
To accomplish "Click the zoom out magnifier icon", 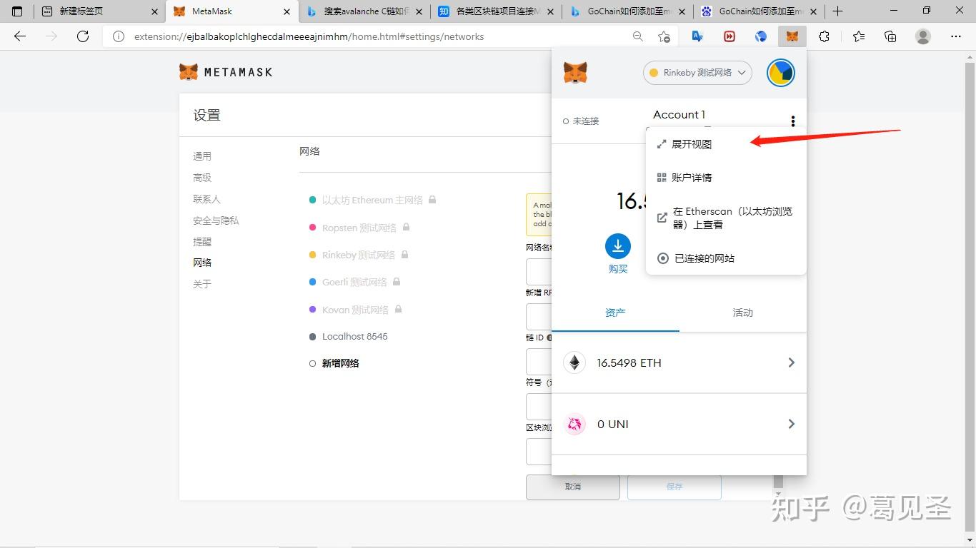I will [637, 36].
